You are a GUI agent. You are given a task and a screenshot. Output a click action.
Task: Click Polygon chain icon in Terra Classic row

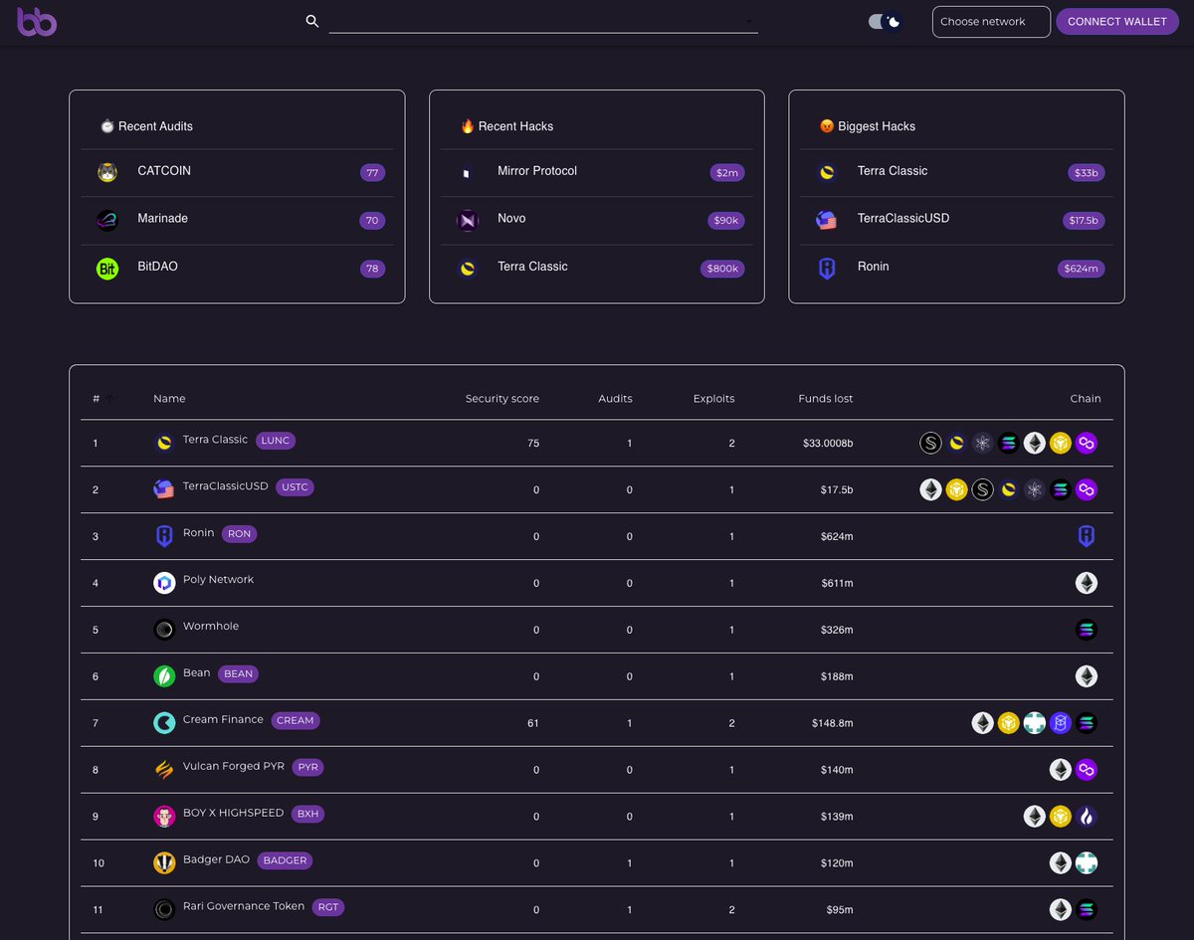(1087, 444)
